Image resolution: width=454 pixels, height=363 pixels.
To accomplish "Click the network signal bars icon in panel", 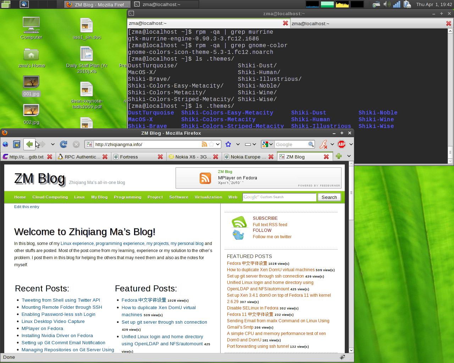I will pyautogui.click(x=397, y=4).
